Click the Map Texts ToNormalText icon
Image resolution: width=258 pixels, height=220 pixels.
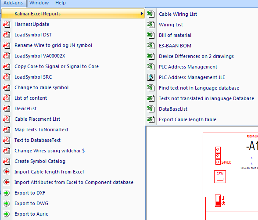point(7,130)
